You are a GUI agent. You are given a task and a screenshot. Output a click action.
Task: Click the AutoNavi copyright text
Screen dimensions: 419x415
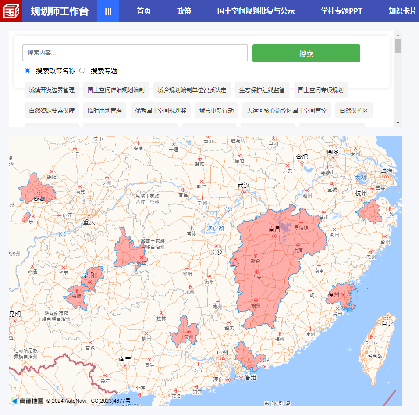pos(89,401)
